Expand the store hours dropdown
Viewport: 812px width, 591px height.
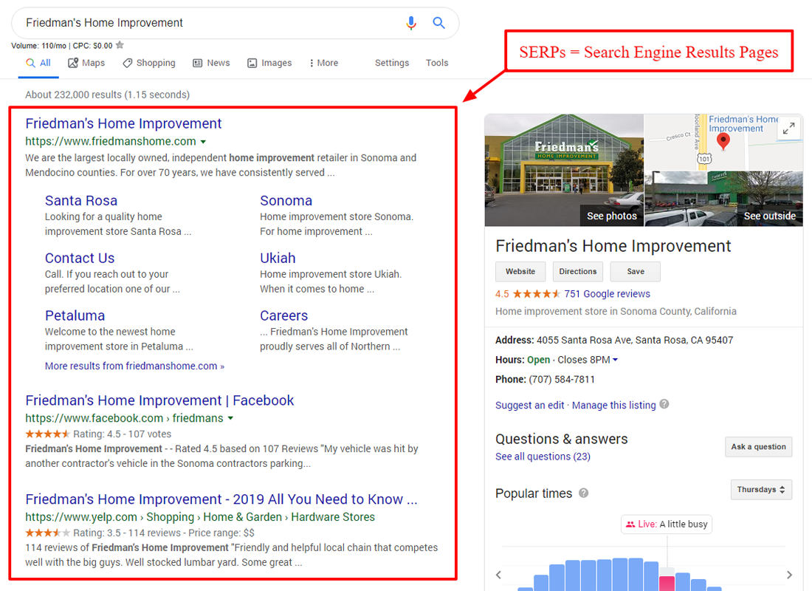pyautogui.click(x=615, y=360)
